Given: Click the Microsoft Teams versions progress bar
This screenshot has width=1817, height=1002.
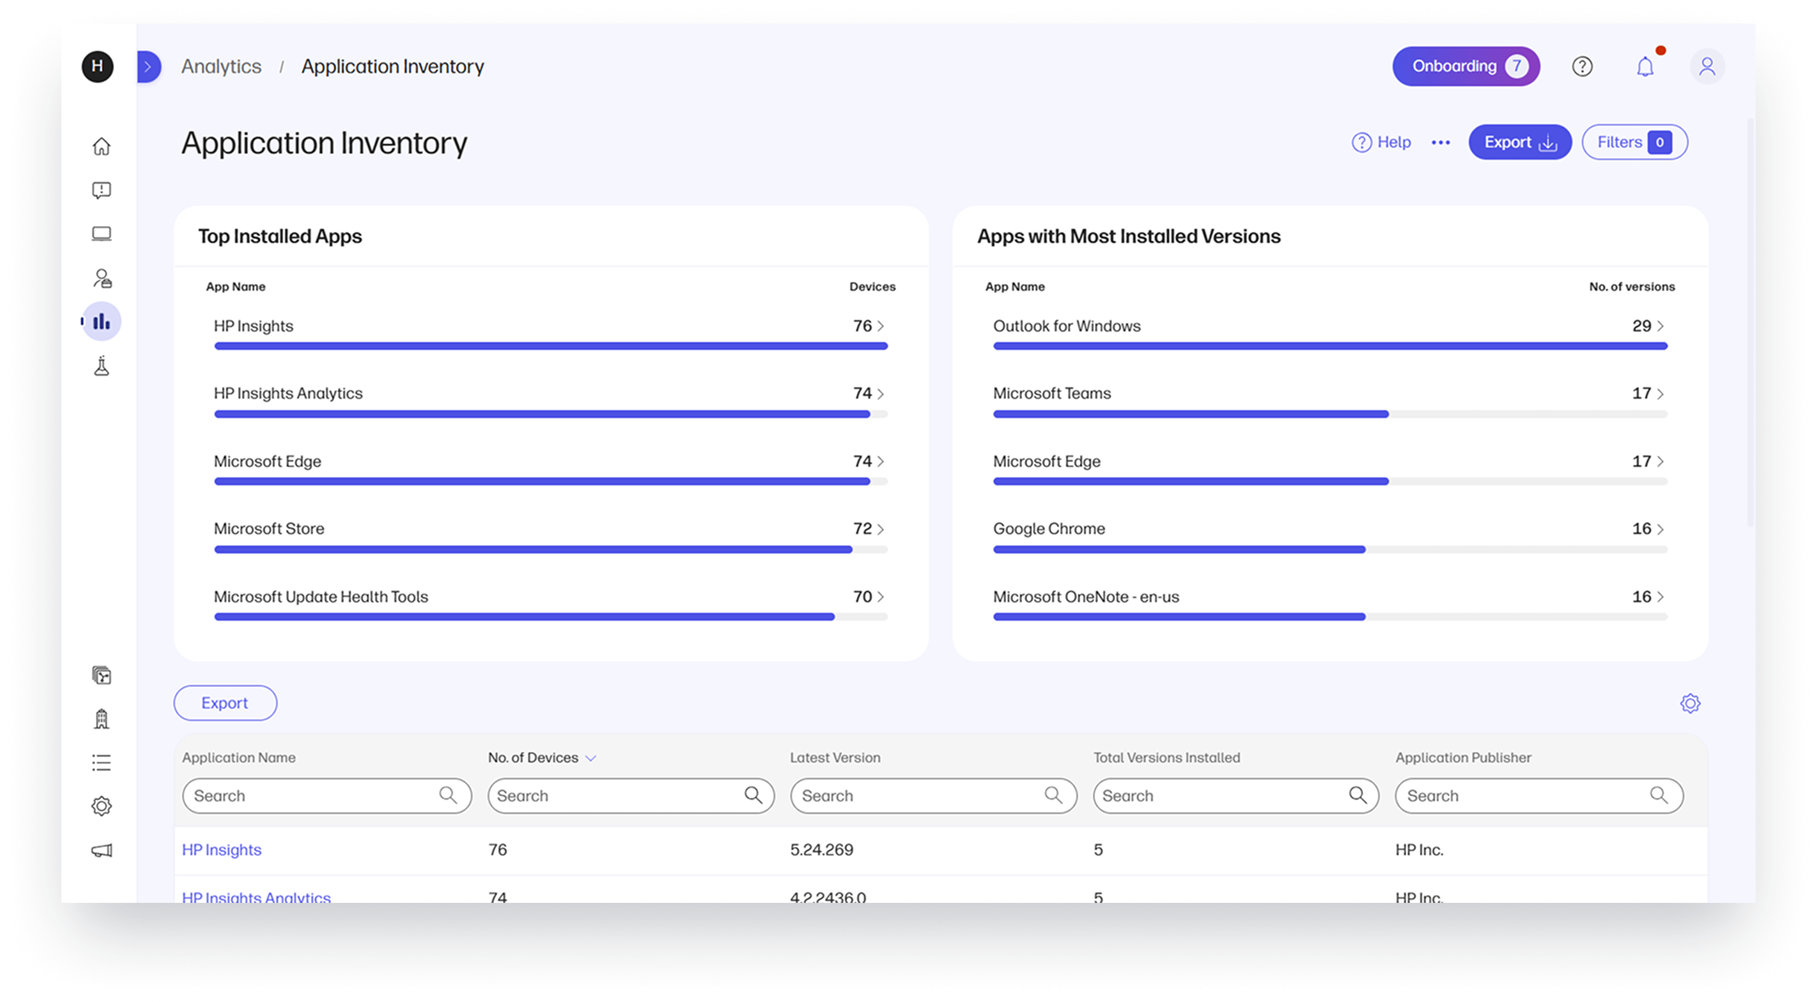Looking at the screenshot, I should 1329,414.
